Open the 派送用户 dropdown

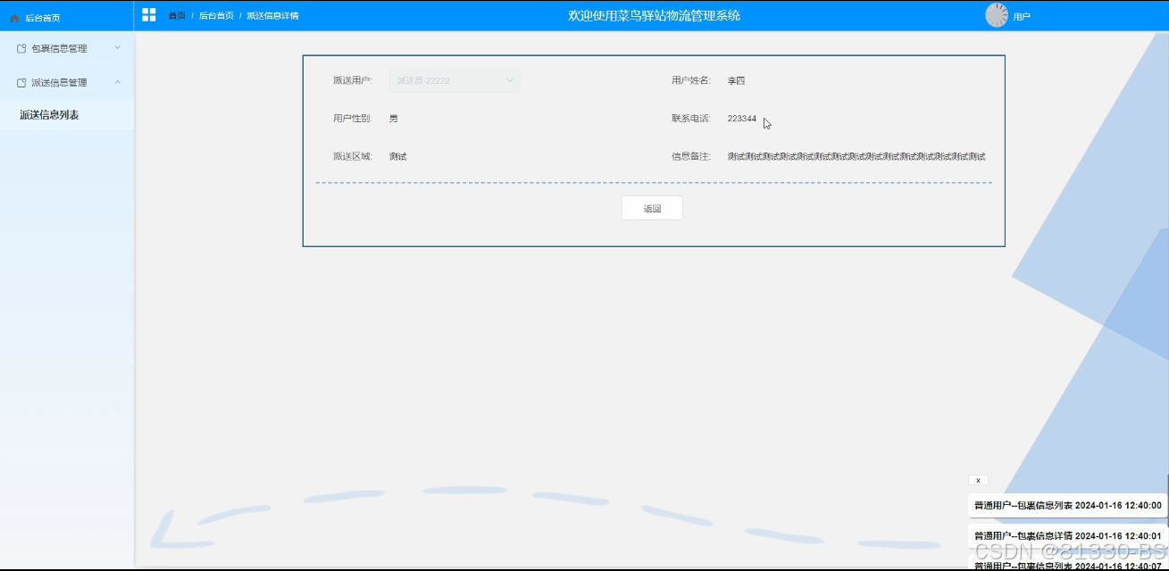(x=455, y=80)
